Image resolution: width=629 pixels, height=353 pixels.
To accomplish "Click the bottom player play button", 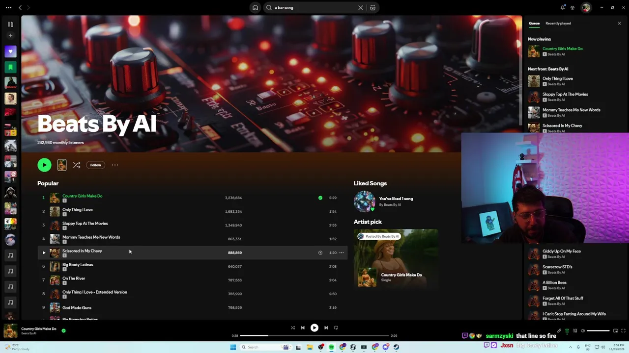I will (314, 328).
